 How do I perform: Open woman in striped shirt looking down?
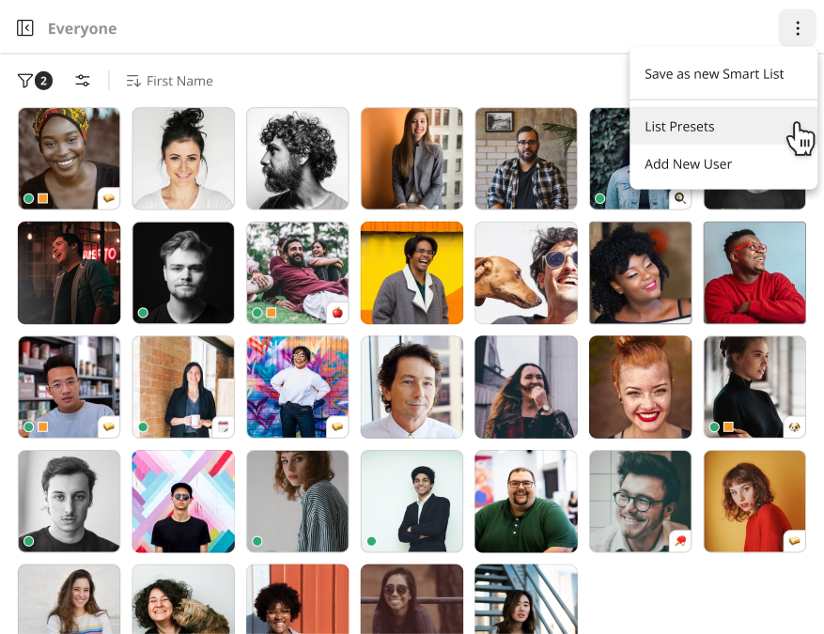click(298, 502)
